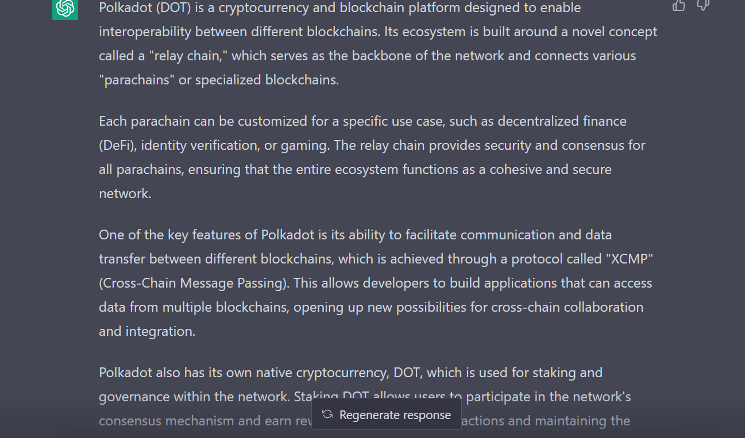Click the quoted word "parachains" in first paragraph
The height and width of the screenshot is (438, 745).
[137, 80]
